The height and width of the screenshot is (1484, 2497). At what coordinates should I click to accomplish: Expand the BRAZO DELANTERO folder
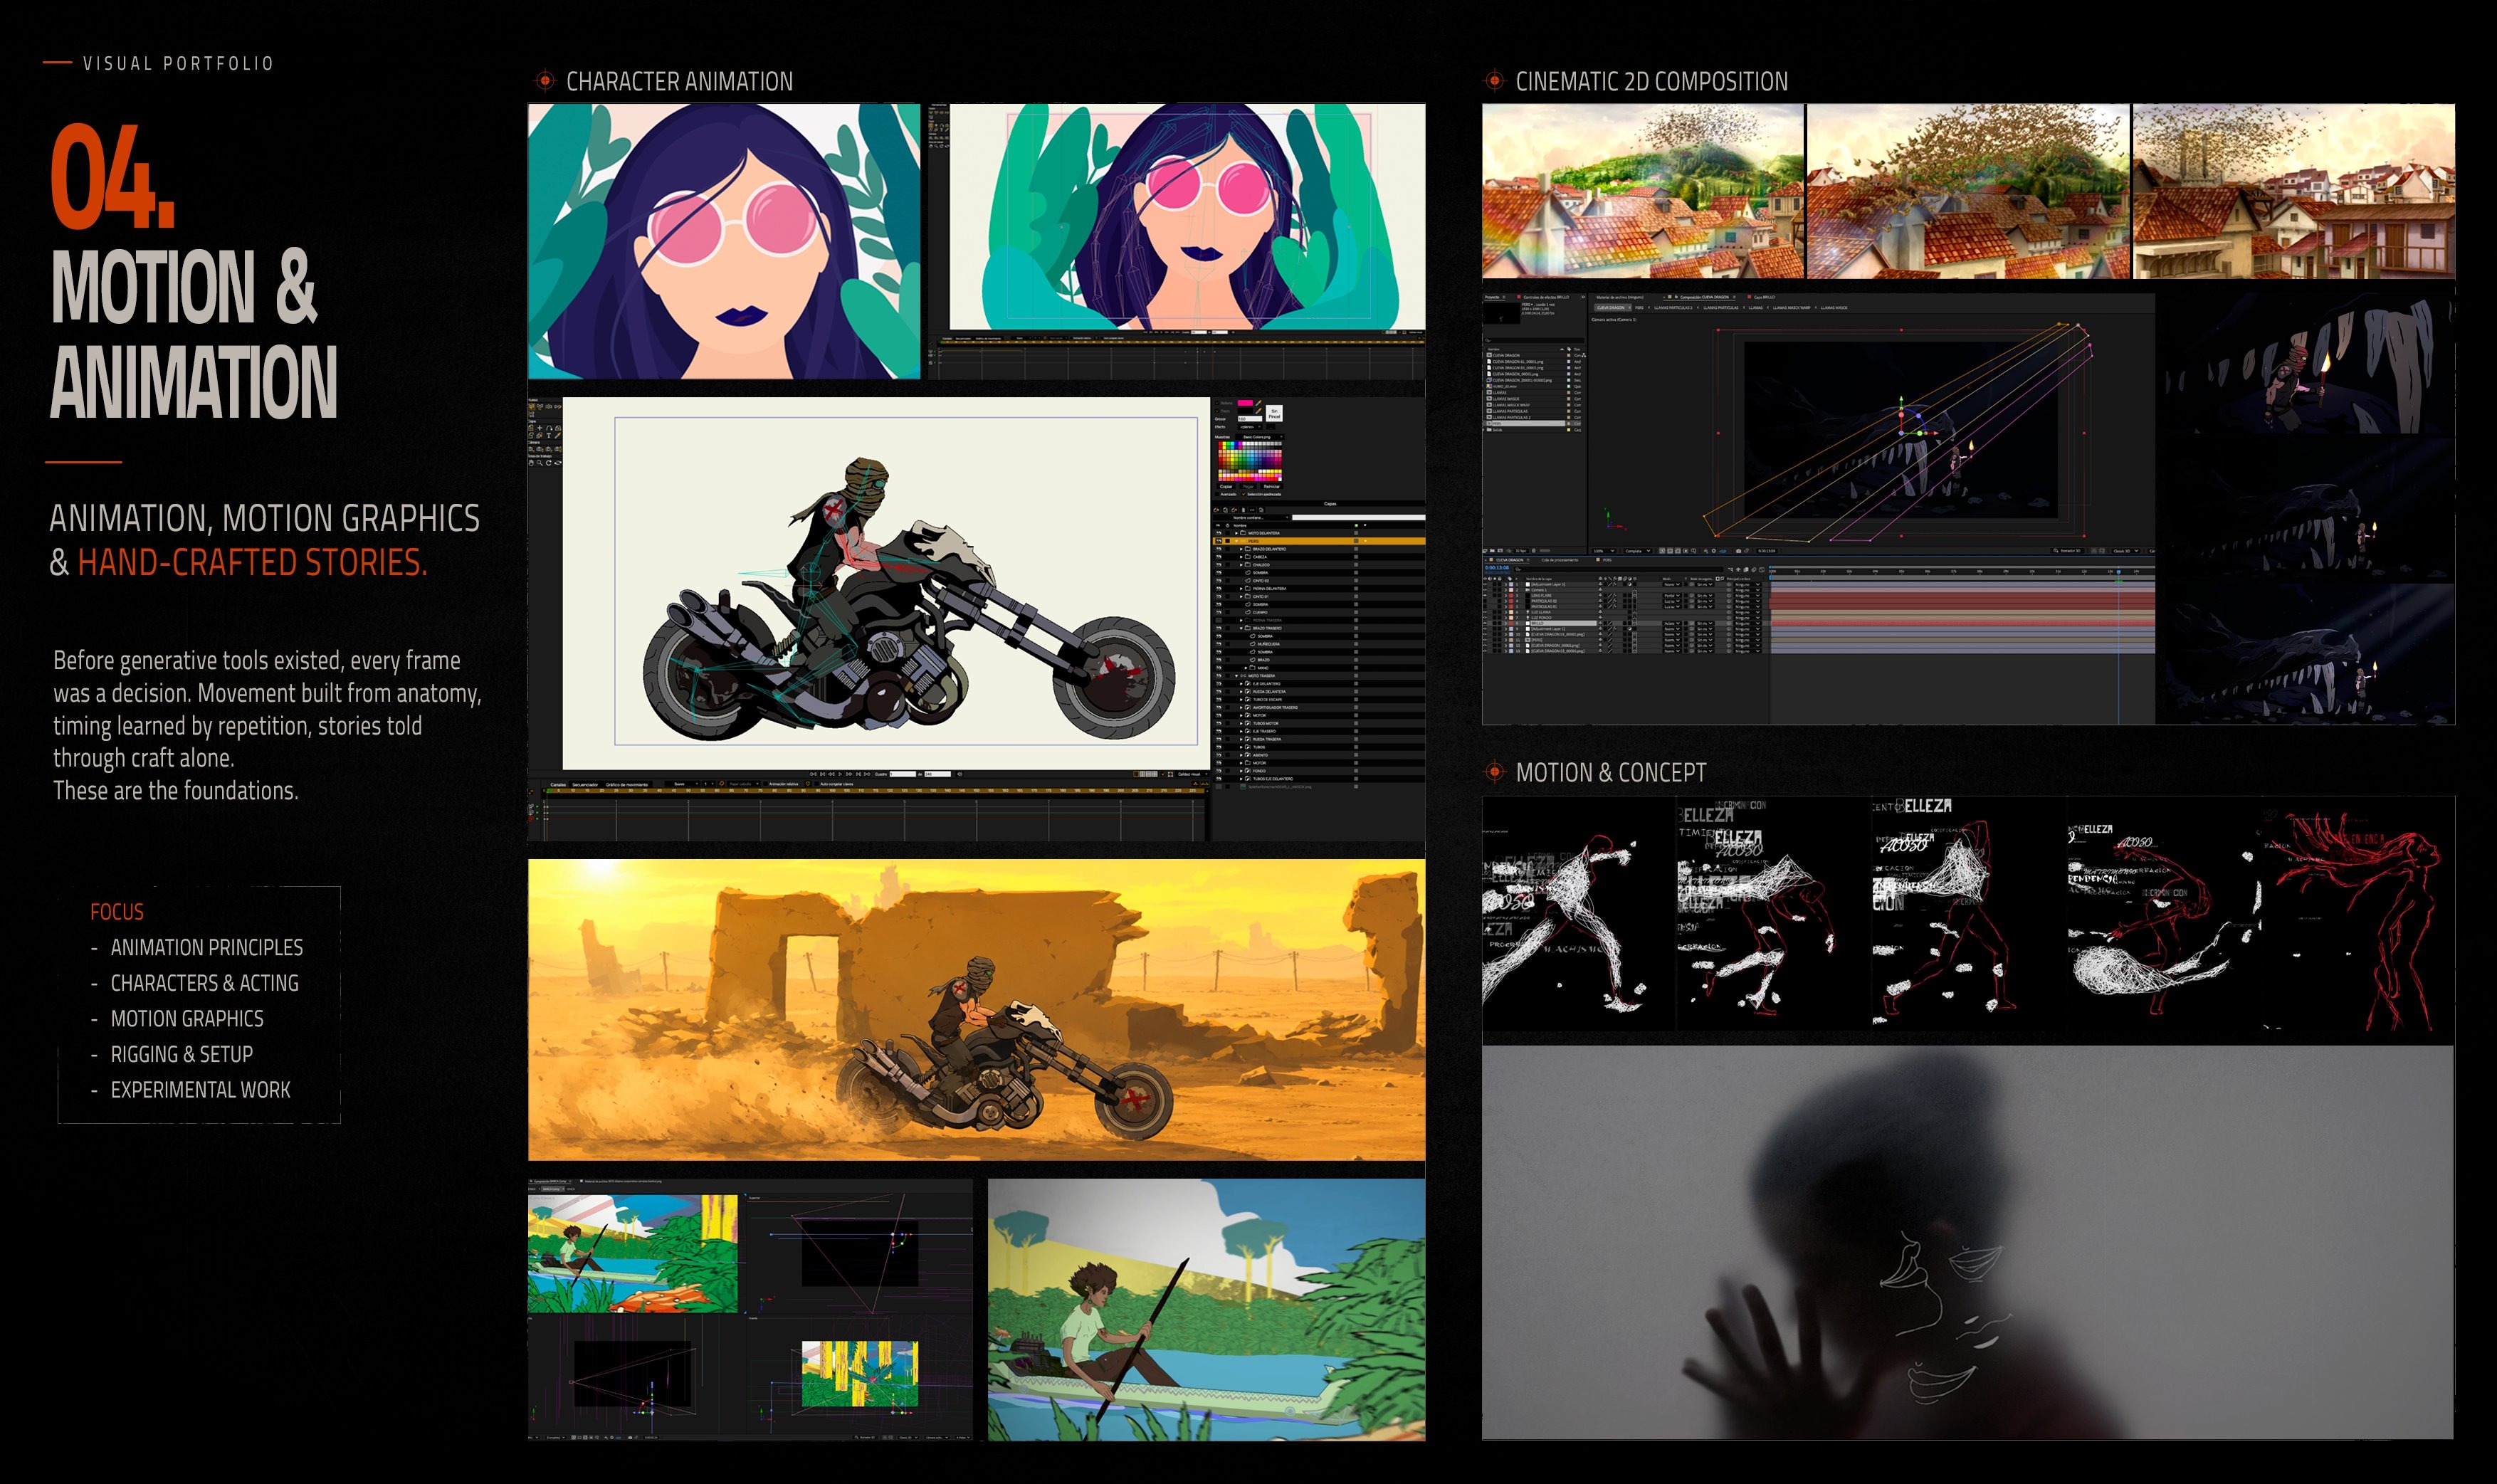click(1242, 550)
